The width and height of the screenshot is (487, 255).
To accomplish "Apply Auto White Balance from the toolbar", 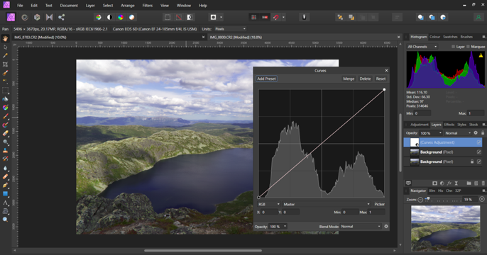I will 132,17.
